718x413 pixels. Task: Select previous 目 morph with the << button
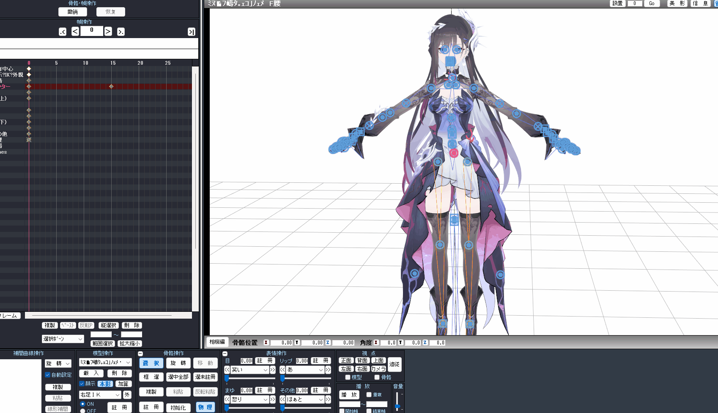(227, 370)
